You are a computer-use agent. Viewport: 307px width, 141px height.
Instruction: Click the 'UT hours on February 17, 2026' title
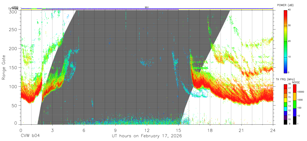coord(147,136)
